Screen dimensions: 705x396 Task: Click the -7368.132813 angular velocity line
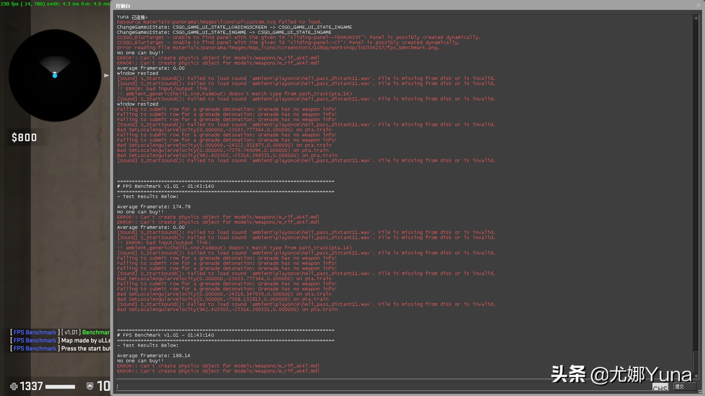pyautogui.click(x=223, y=299)
